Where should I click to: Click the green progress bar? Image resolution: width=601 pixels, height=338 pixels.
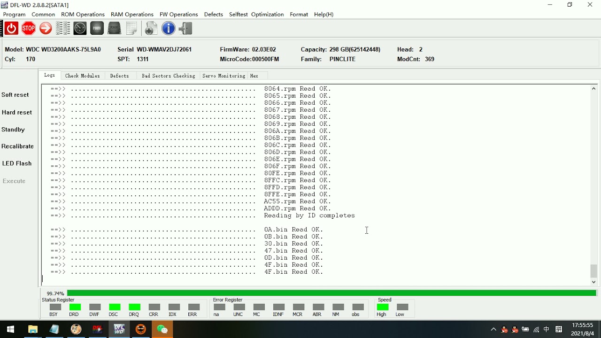click(x=331, y=293)
